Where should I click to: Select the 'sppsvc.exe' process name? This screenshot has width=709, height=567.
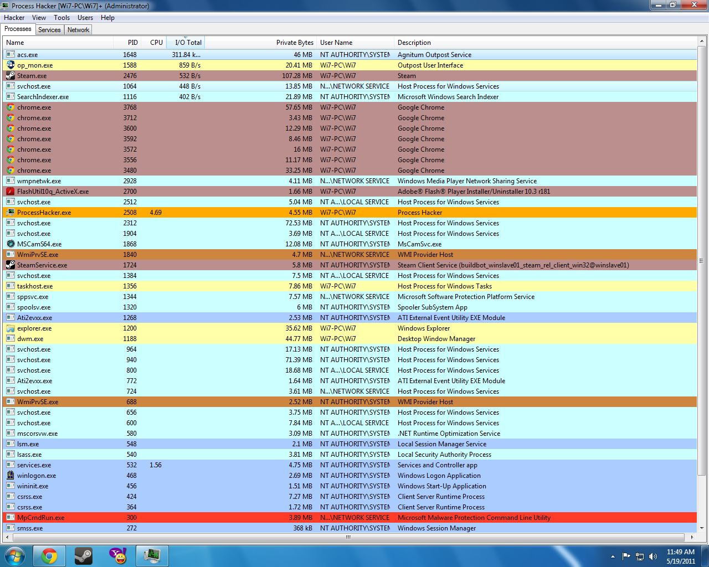(33, 297)
